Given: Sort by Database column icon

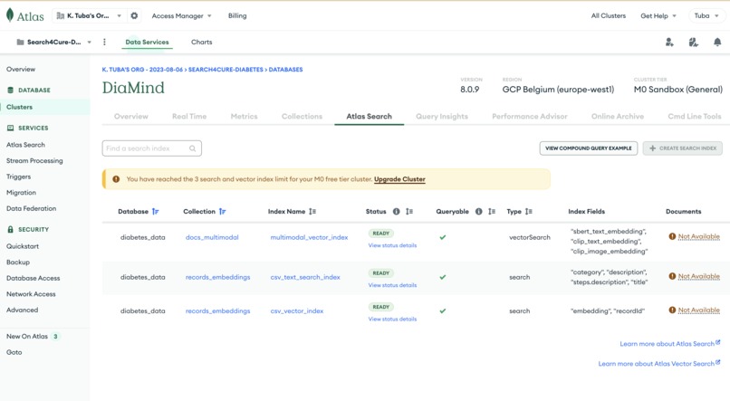Looking at the screenshot, I should coord(156,211).
